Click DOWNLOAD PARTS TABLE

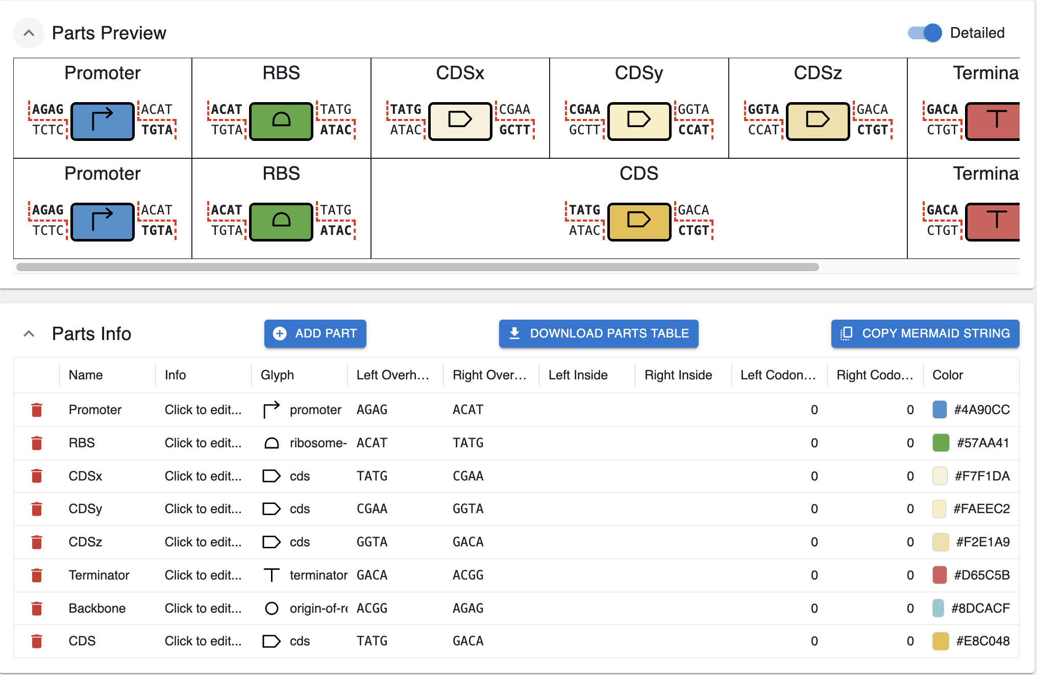[598, 333]
